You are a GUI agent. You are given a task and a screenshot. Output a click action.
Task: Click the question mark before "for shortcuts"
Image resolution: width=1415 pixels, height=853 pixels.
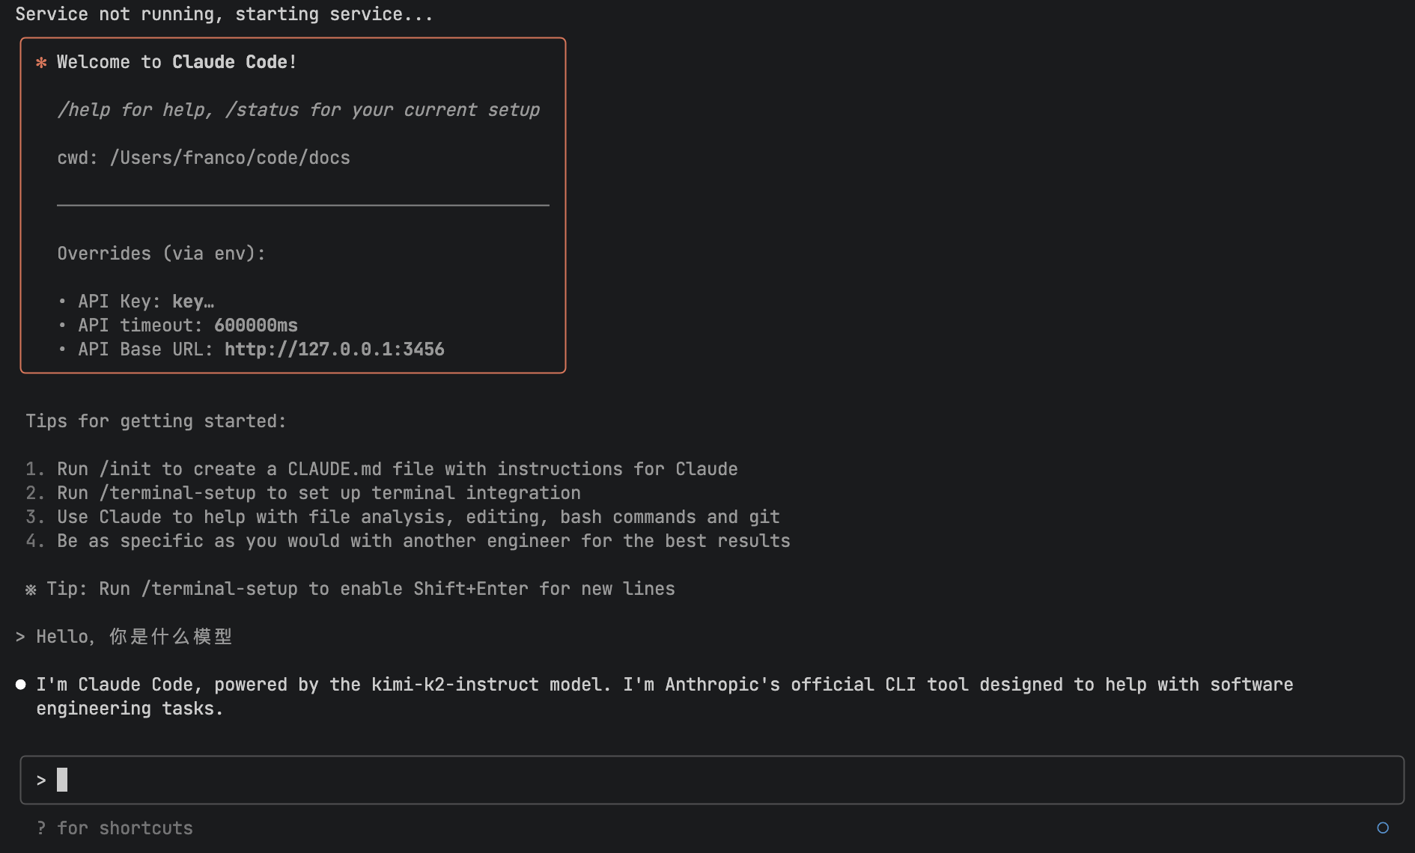(41, 828)
